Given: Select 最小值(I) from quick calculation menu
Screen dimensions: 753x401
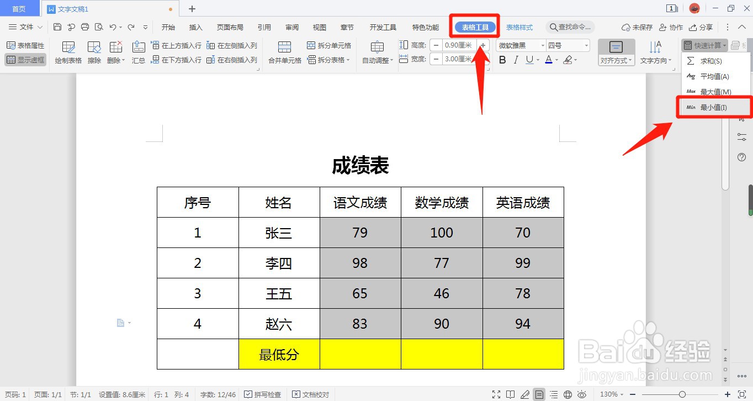Looking at the screenshot, I should pyautogui.click(x=714, y=107).
